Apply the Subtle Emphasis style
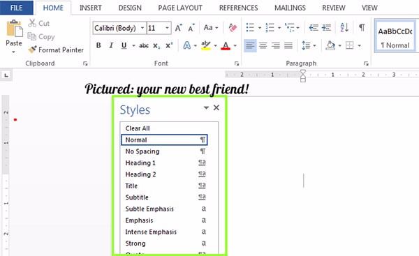419x256 pixels. [164, 209]
